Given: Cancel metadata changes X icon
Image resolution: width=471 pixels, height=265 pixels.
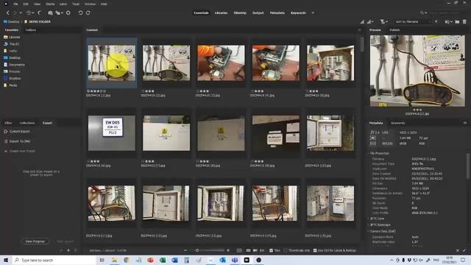Looking at the screenshot, I should pyautogui.click(x=458, y=250).
